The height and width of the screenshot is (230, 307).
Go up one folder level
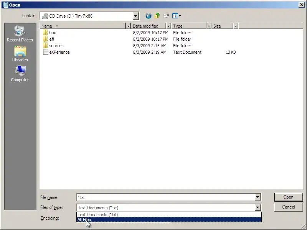tap(157, 16)
